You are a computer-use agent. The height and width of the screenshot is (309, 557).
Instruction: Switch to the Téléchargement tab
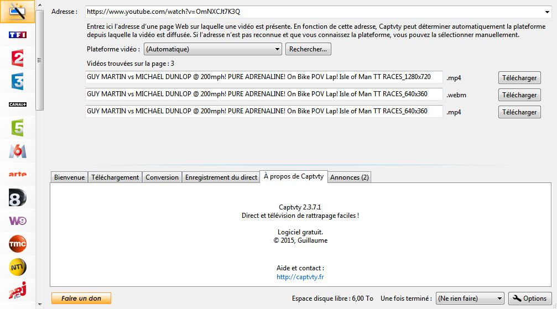(114, 177)
